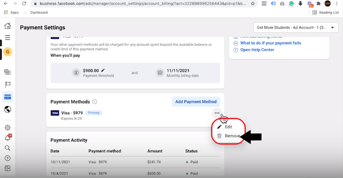Open 'What to do if your payment fails'
The height and width of the screenshot is (178, 343).
tap(271, 43)
